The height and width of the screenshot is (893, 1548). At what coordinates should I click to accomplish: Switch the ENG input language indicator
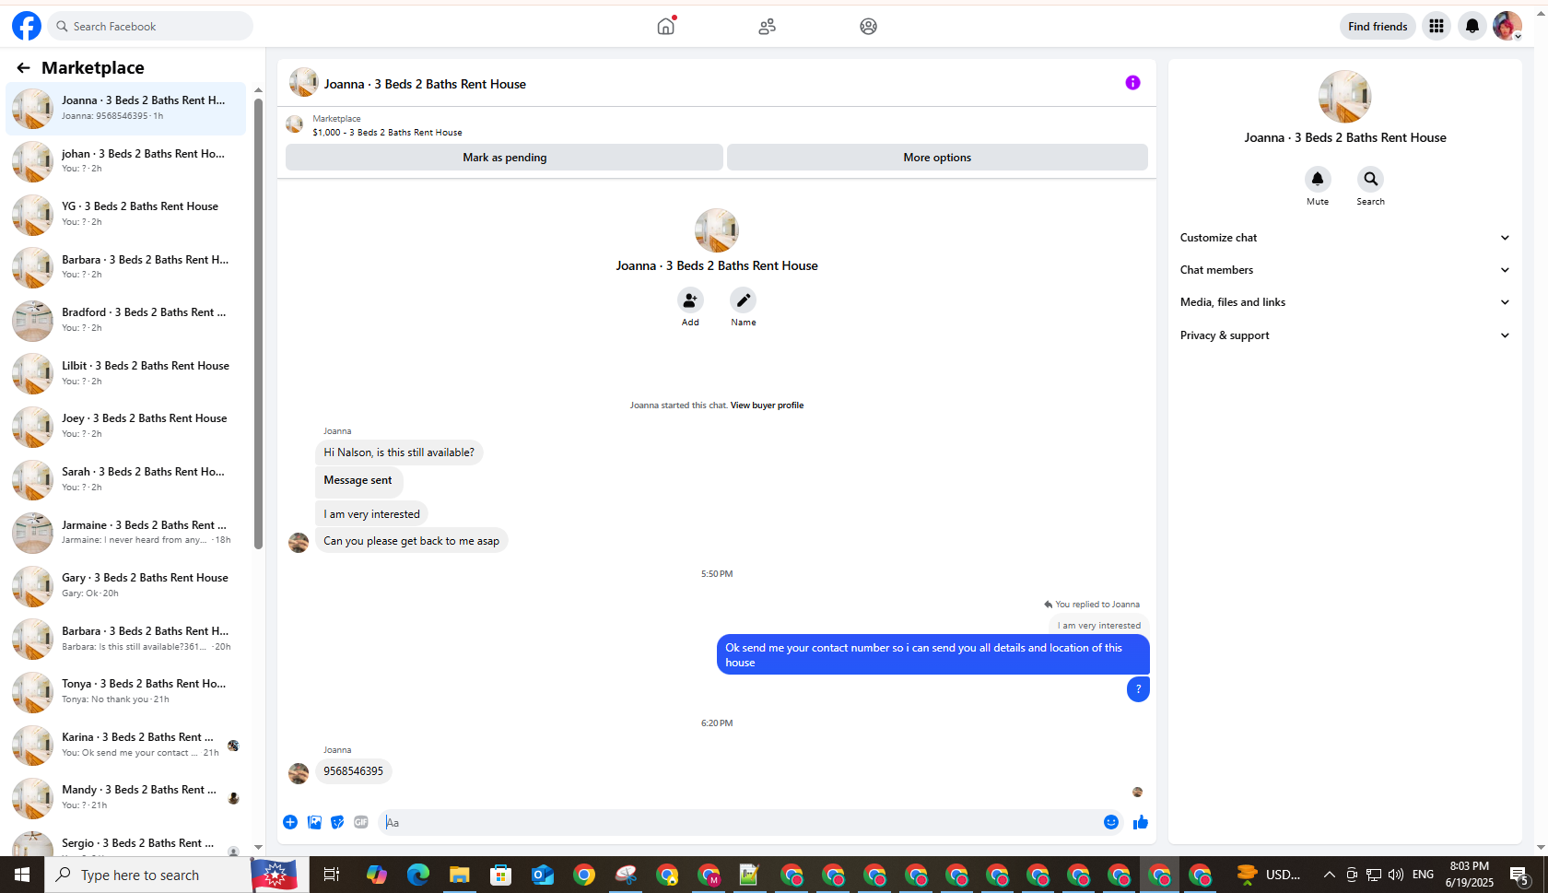click(x=1423, y=875)
